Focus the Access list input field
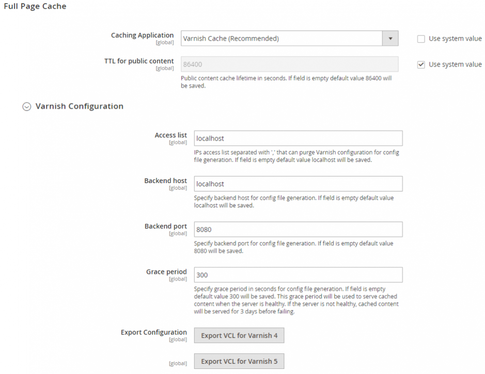The height and width of the screenshot is (374, 485). tap(298, 138)
